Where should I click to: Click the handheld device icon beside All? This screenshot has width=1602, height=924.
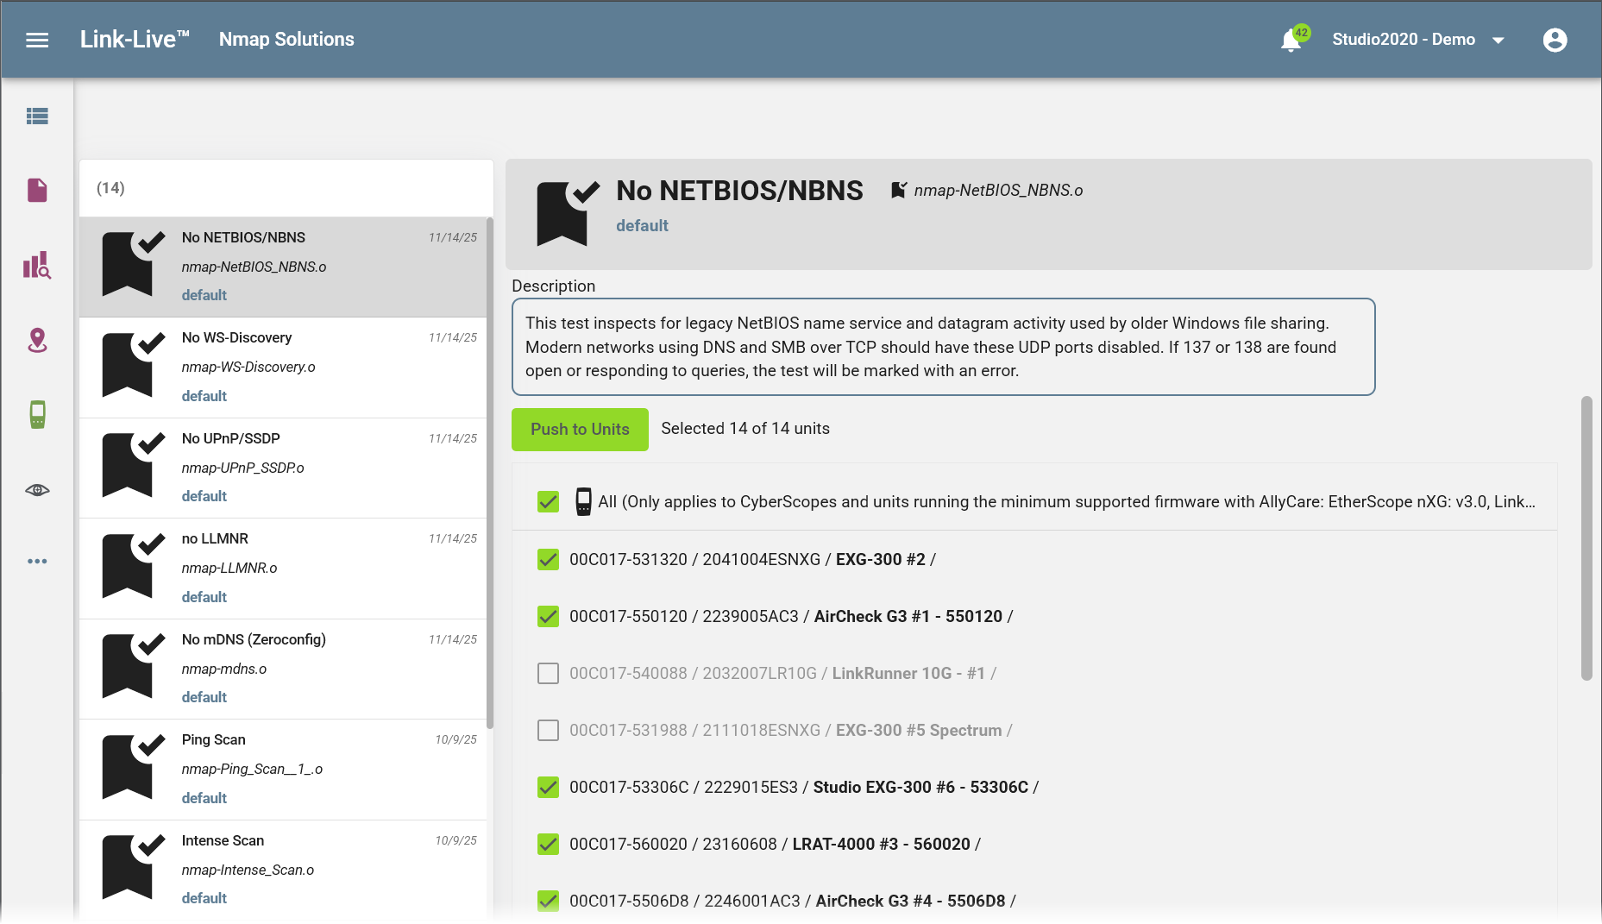(x=583, y=501)
